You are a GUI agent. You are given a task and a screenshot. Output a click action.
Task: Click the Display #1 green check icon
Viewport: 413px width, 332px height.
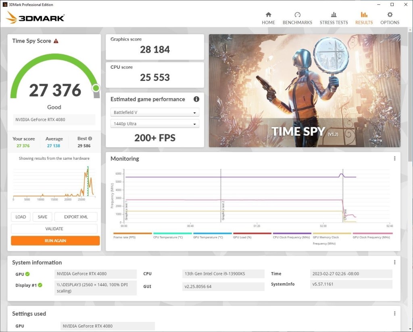click(40, 285)
